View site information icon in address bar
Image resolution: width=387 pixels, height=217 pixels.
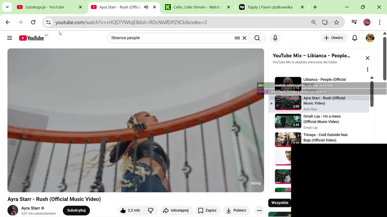[x=48, y=22]
